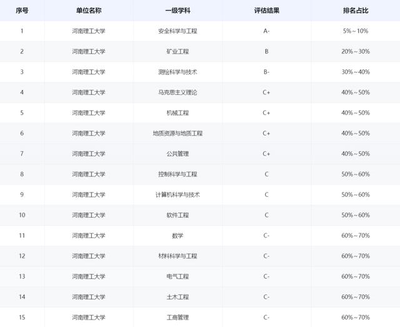Click the 50%~60% cell in 控制科学与工程 row
400x327 pixels.
356,174
